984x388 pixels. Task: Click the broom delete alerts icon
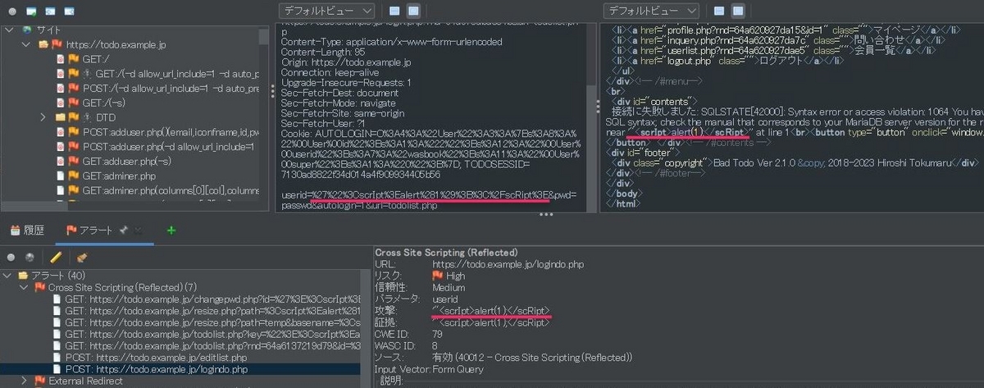(x=82, y=256)
